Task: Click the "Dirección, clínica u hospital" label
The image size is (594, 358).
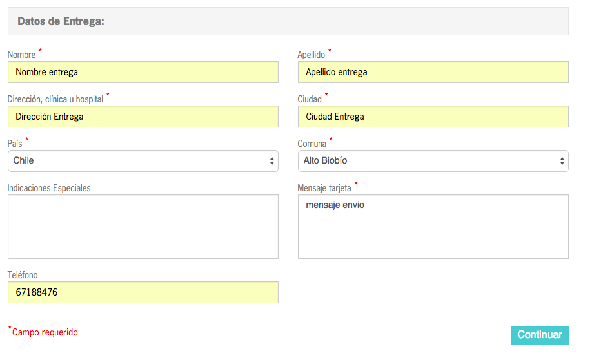Action: [55, 100]
